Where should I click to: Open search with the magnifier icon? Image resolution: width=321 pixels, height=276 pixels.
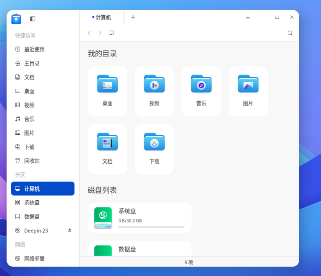tap(290, 33)
